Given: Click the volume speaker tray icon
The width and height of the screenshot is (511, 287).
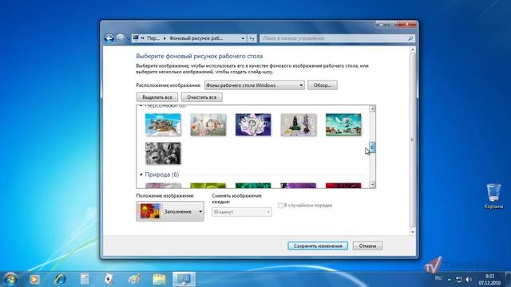Looking at the screenshot, I should (469, 279).
